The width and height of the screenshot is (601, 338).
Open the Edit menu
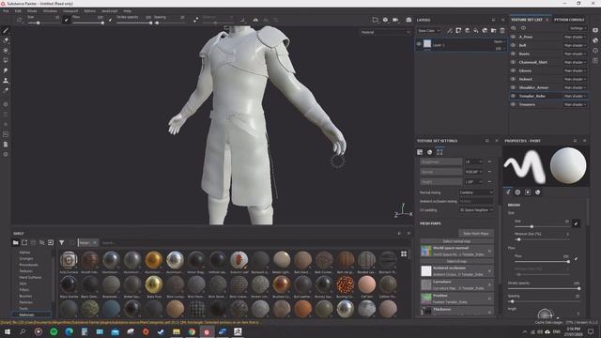[18, 11]
